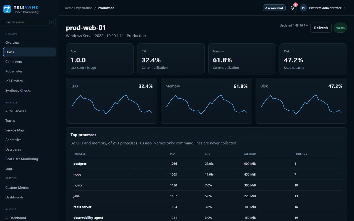Click the PL user avatar
354x221 pixels.
click(x=303, y=8)
